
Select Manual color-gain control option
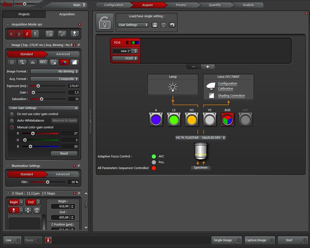[12, 127]
